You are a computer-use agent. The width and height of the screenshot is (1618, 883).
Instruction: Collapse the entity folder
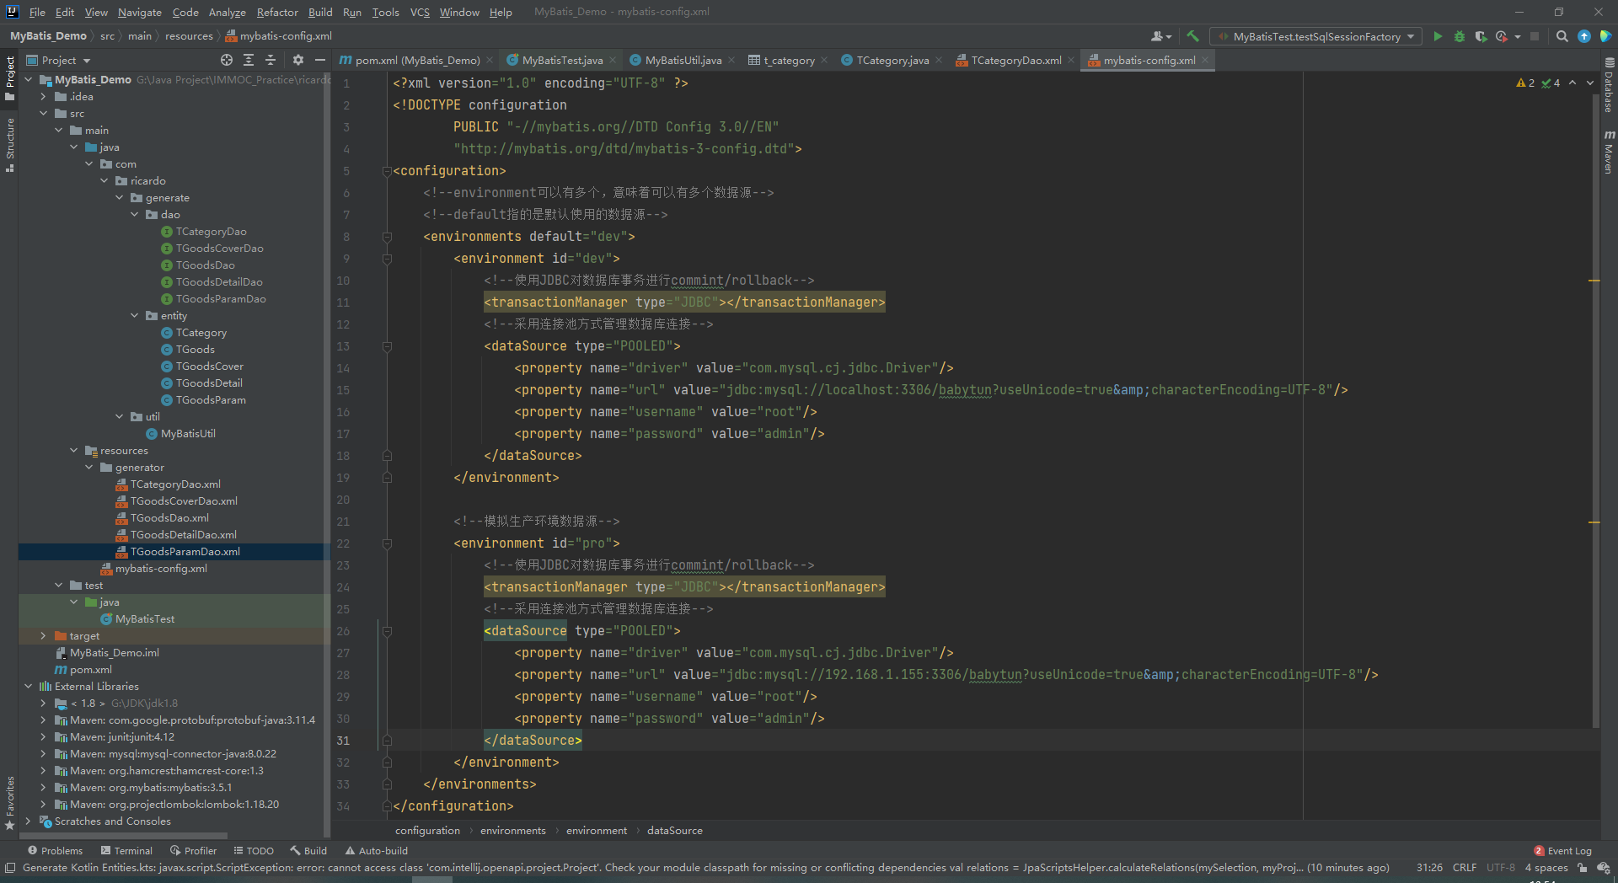pos(135,316)
